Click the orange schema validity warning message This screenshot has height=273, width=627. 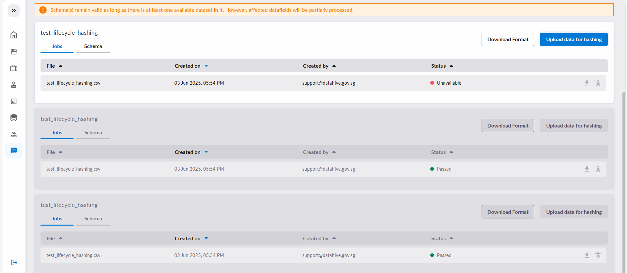click(x=202, y=10)
